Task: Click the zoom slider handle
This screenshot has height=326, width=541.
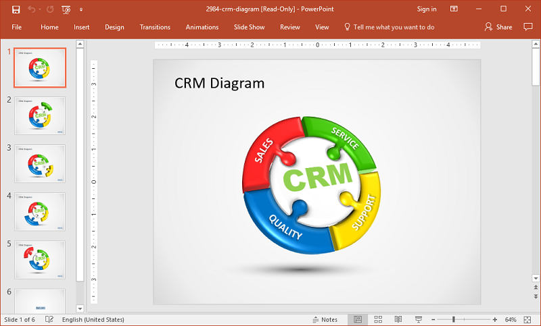Action: point(454,319)
